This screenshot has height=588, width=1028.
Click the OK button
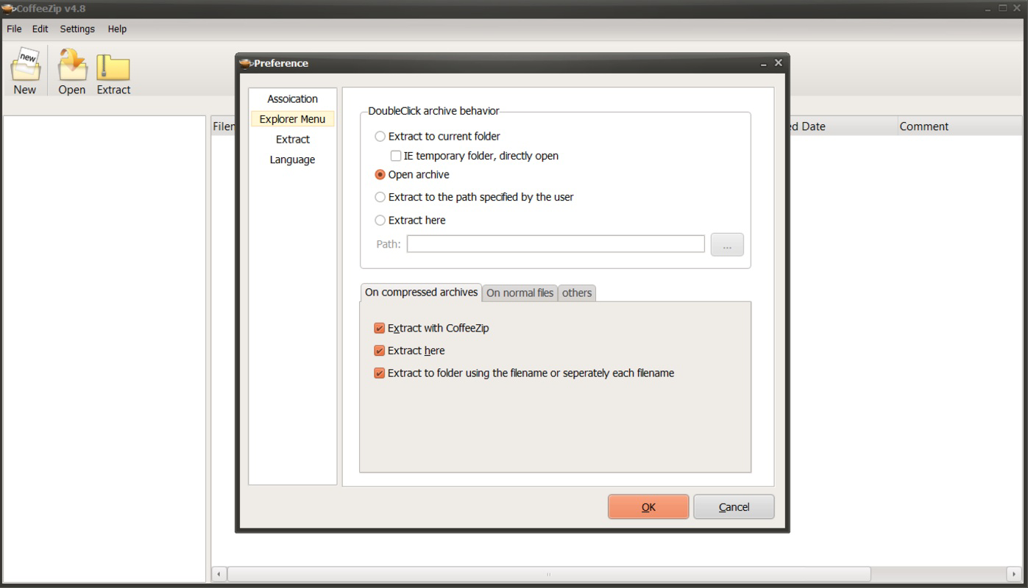tap(648, 507)
